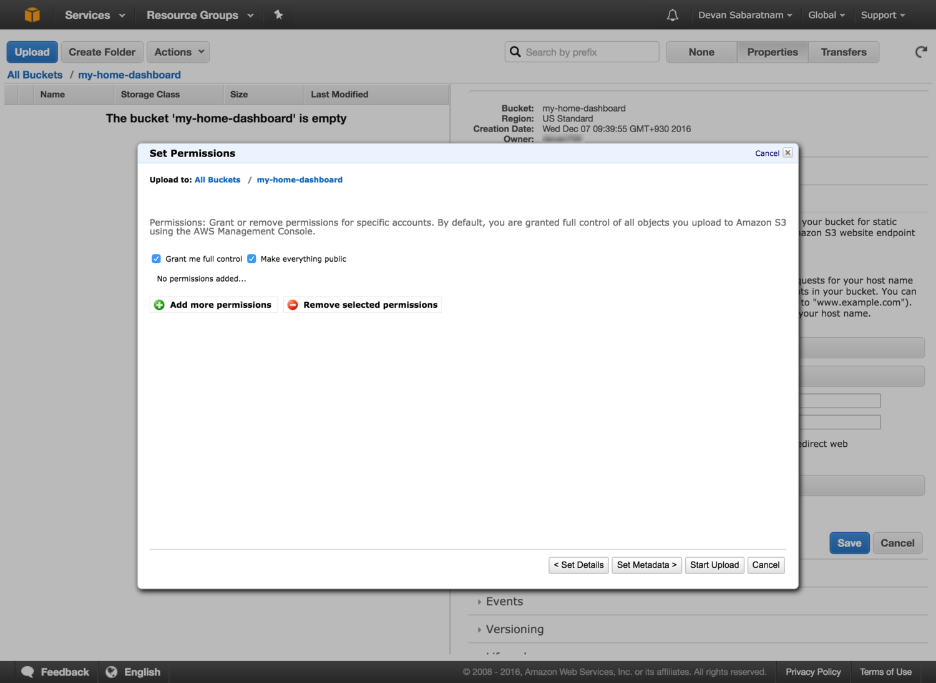936x683 pixels.
Task: Click the Search by prefix field
Action: click(x=582, y=52)
